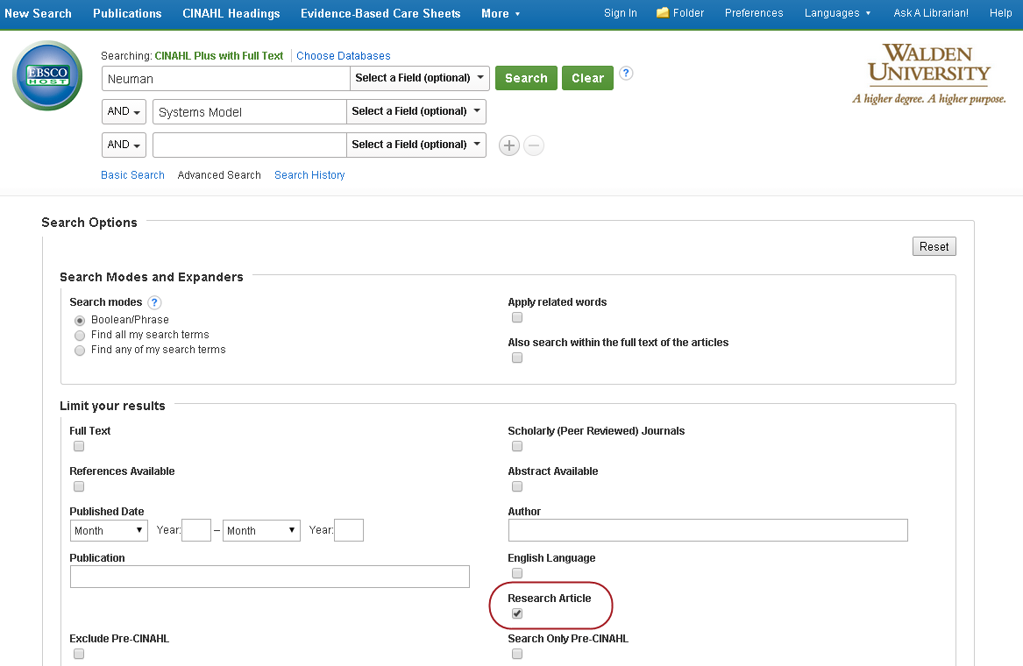Open Search History

pyautogui.click(x=309, y=174)
